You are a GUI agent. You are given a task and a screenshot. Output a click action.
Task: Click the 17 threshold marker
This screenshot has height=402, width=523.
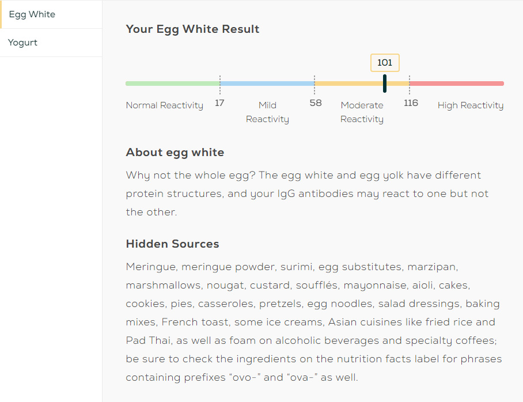tap(219, 103)
